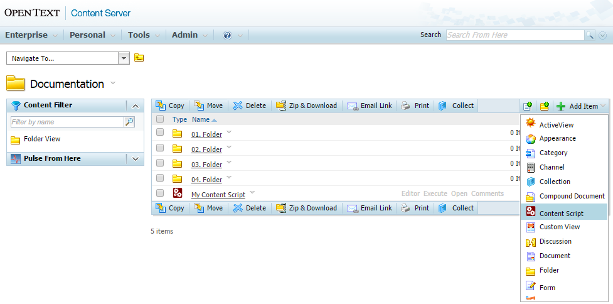613x304 pixels.
Task: Click the help question mark icon
Action: pos(228,35)
